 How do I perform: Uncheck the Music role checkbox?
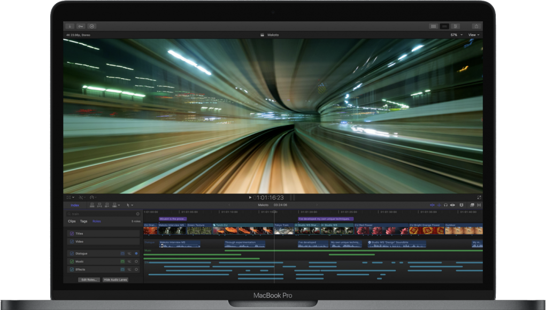click(72, 262)
